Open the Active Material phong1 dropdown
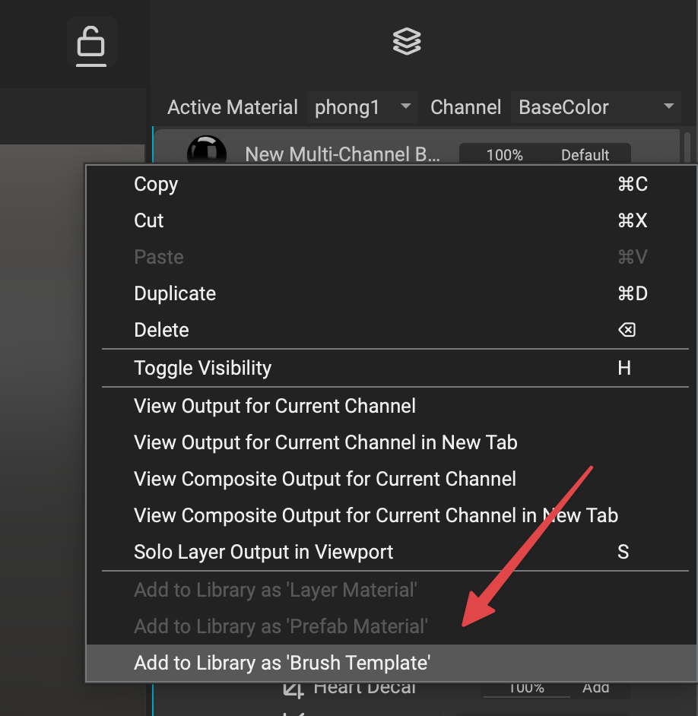Image resolution: width=698 pixels, height=716 pixels. point(362,107)
